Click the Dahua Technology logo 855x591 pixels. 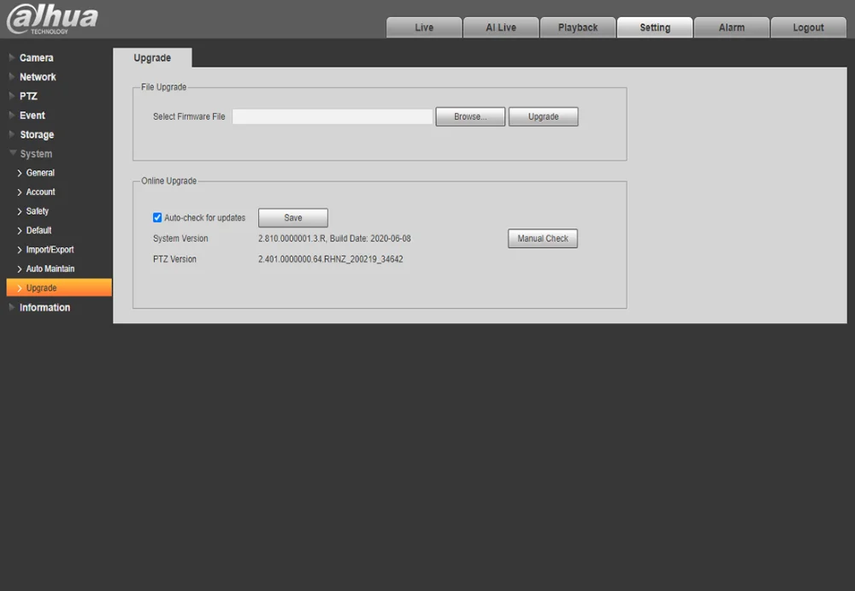(52, 19)
